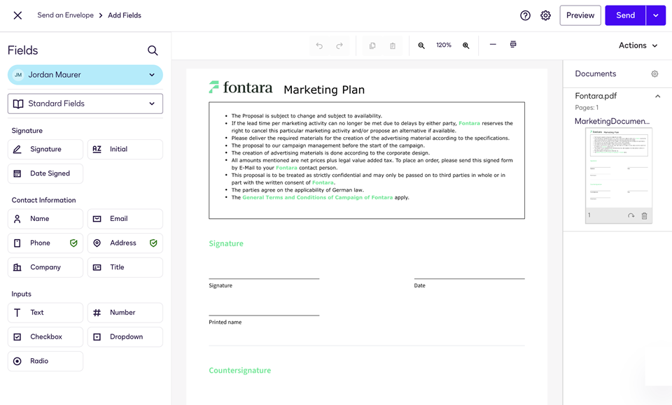Zoom in on the document

click(466, 45)
